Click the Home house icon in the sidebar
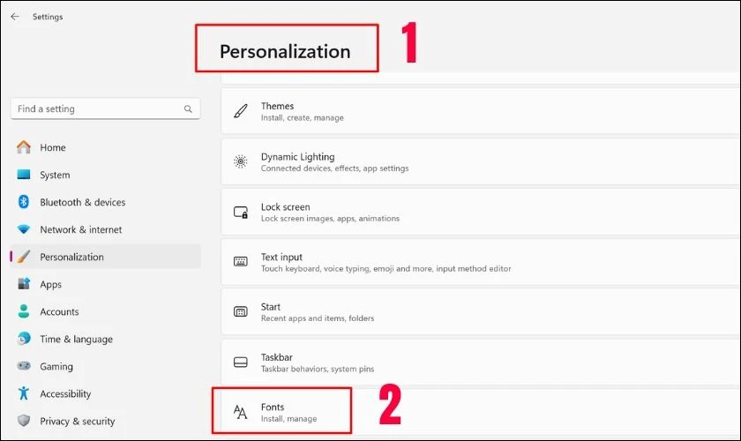Image resolution: width=741 pixels, height=441 pixels. [24, 147]
